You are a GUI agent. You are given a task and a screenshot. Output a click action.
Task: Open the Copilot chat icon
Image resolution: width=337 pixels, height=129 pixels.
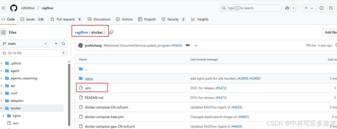click(287, 8)
